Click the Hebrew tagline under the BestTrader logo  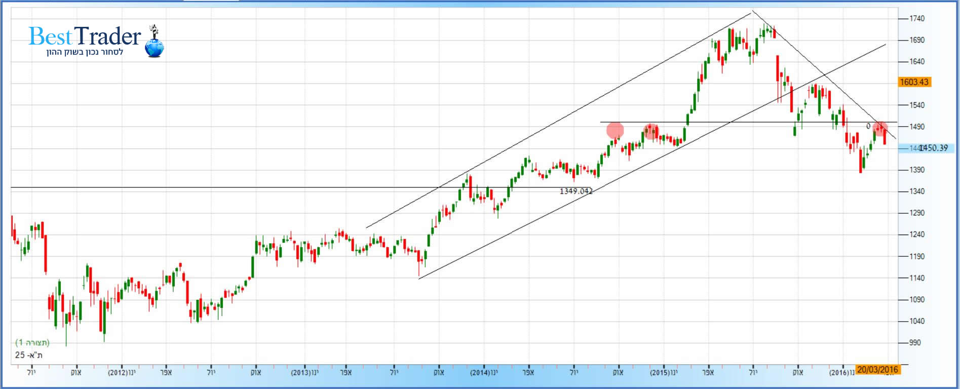click(x=85, y=52)
